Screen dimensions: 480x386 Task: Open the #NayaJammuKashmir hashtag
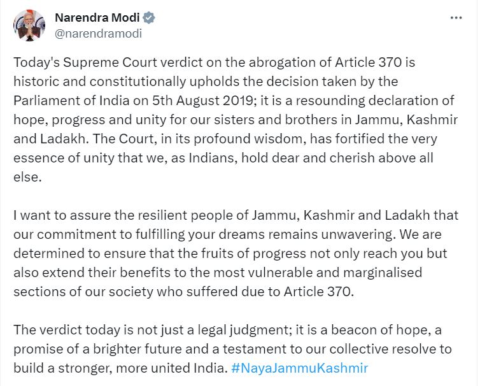300,368
